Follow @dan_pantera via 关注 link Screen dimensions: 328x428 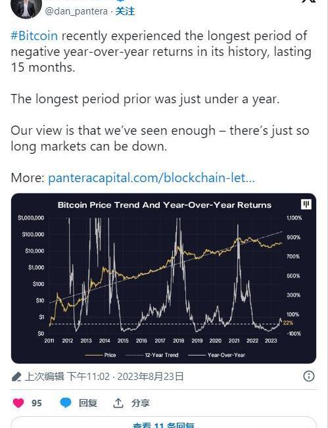(125, 11)
